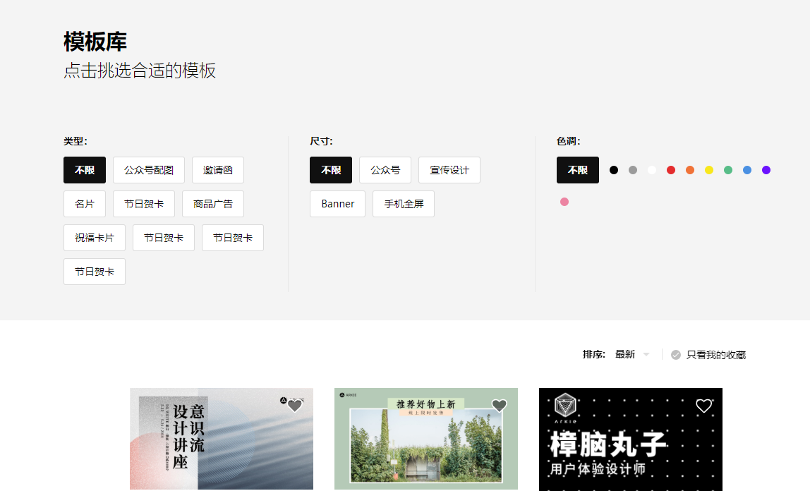Select 宣传设计 size filter
The width and height of the screenshot is (810, 491).
click(449, 170)
